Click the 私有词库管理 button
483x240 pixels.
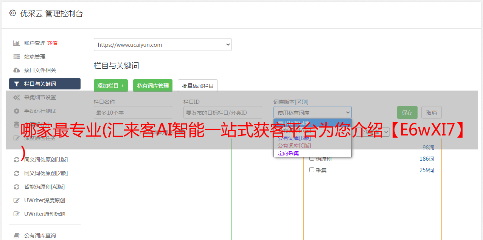click(153, 86)
